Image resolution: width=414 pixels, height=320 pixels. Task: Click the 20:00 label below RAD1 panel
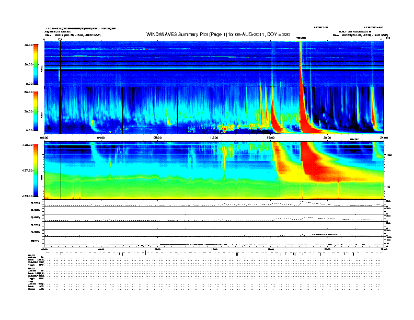point(327,138)
